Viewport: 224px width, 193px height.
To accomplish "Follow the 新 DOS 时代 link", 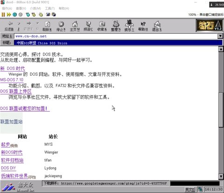I will [x=13, y=68].
